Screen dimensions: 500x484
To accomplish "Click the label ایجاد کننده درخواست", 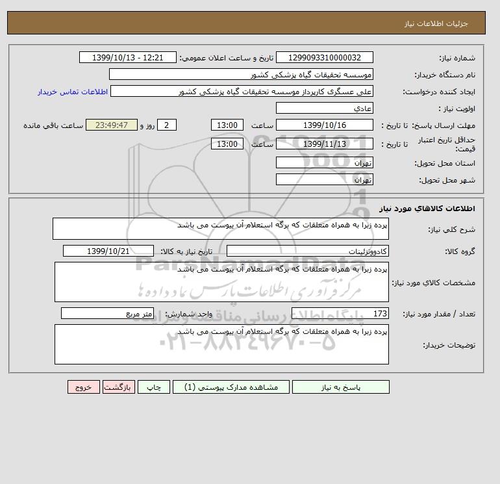I will (439, 92).
